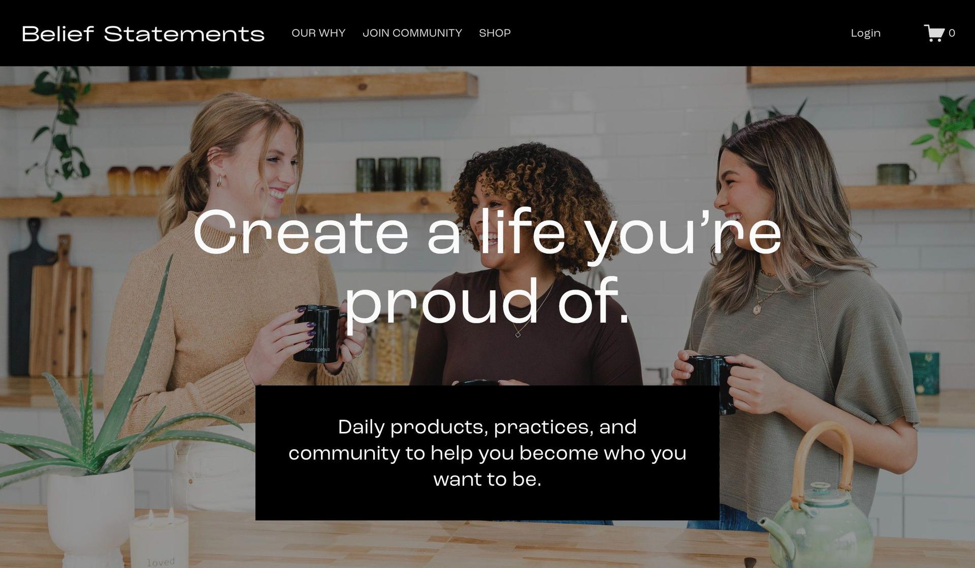The width and height of the screenshot is (975, 568).
Task: Visit the SHOP menu item
Action: (495, 33)
